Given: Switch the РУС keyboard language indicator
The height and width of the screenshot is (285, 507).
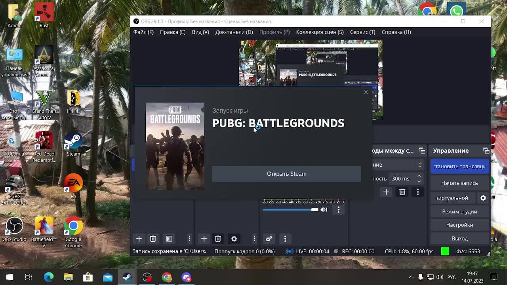Looking at the screenshot, I should (452, 277).
